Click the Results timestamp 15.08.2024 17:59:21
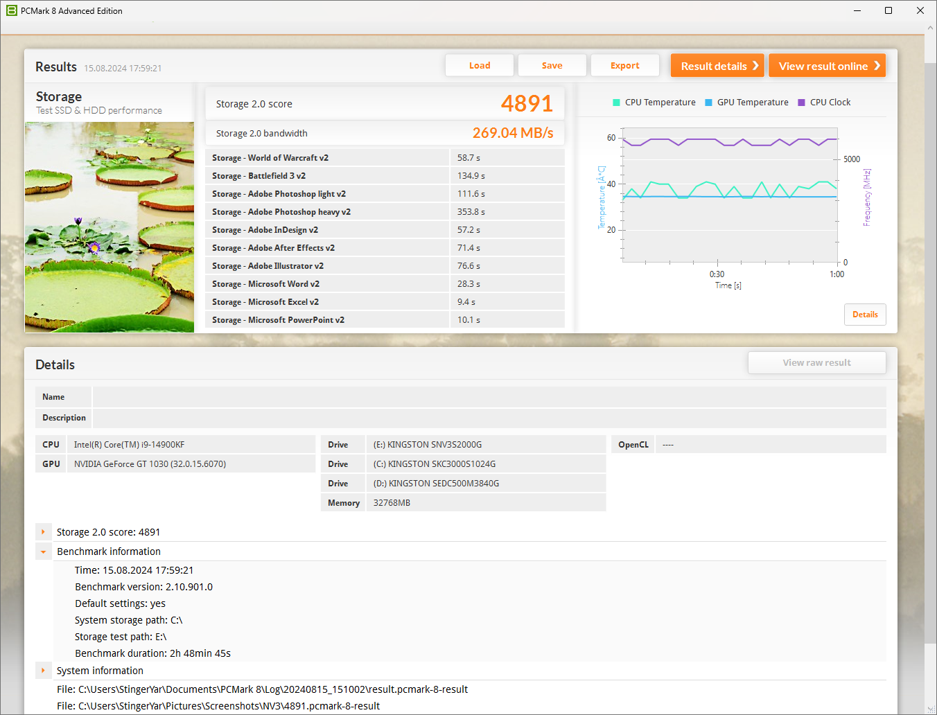Image resolution: width=937 pixels, height=715 pixels. click(x=123, y=68)
